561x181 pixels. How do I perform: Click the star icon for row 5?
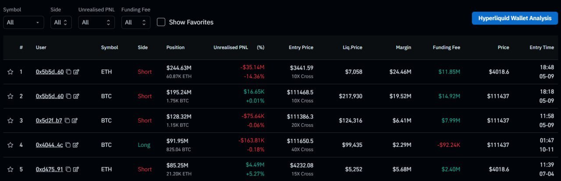point(10,169)
